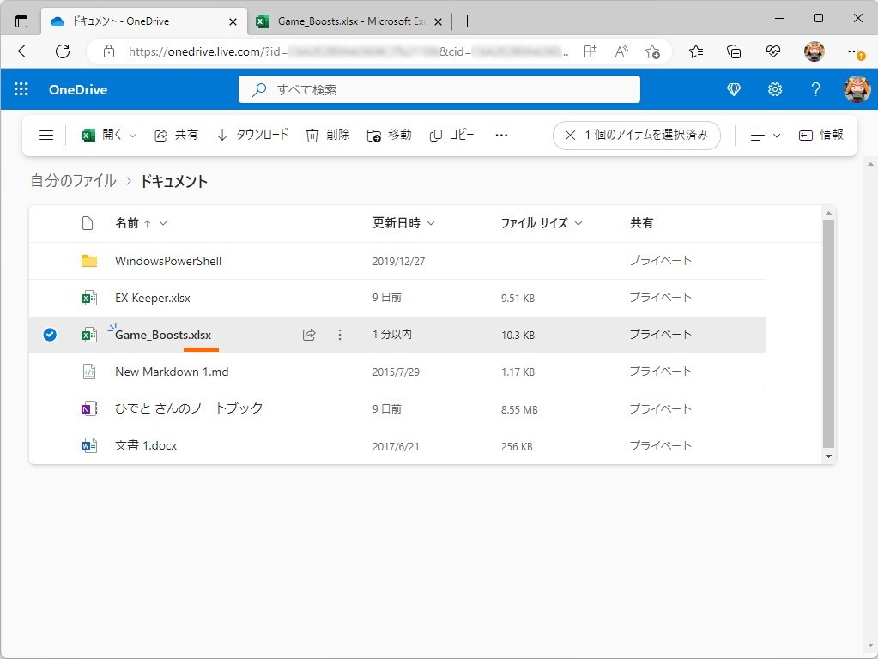Open the 情報 details pane
878x659 pixels.
820,135
